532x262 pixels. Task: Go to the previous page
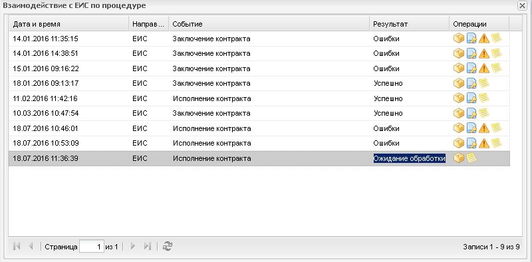[x=31, y=247]
